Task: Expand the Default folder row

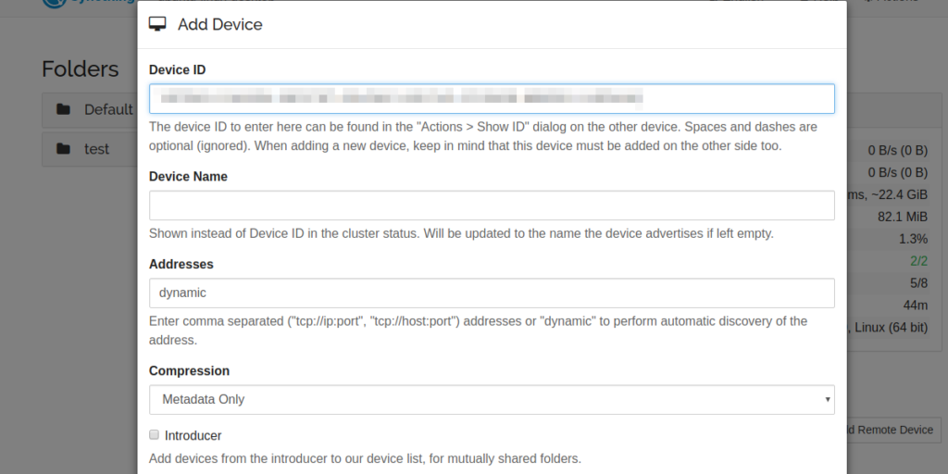Action: tap(107, 109)
